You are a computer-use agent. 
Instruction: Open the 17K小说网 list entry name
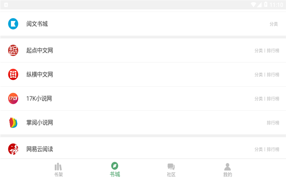[39, 98]
